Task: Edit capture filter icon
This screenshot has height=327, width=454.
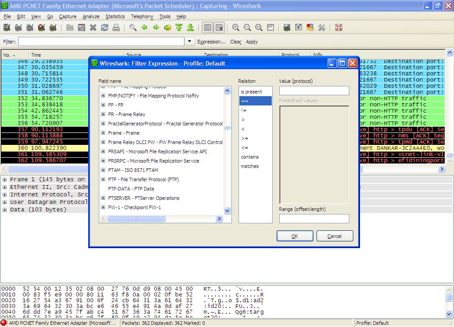Action: [287, 27]
